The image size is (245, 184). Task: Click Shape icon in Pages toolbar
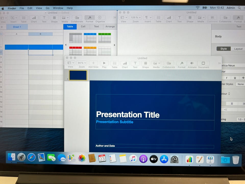click(190, 17)
